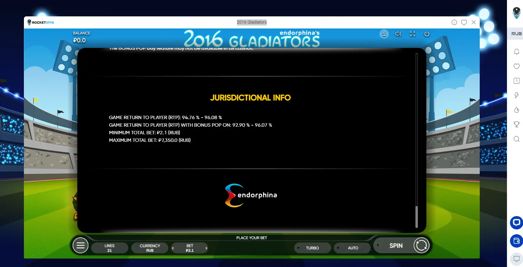The height and width of the screenshot is (267, 523).
Task: Close the game window with X
Action: point(474,22)
